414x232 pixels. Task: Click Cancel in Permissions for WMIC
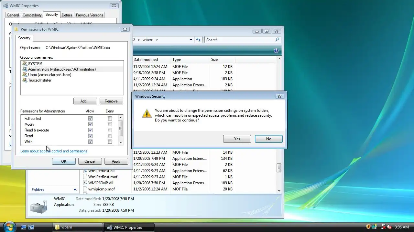click(90, 161)
